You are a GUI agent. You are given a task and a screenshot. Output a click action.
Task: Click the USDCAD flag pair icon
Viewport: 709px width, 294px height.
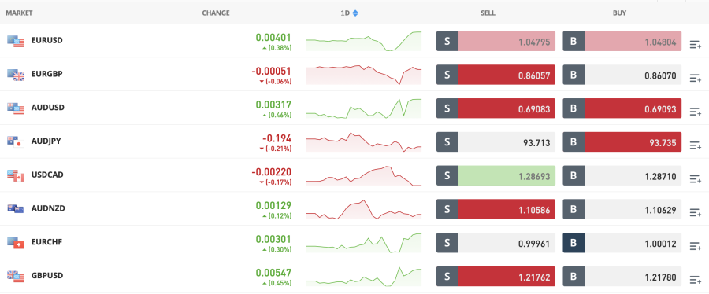pyautogui.click(x=16, y=175)
